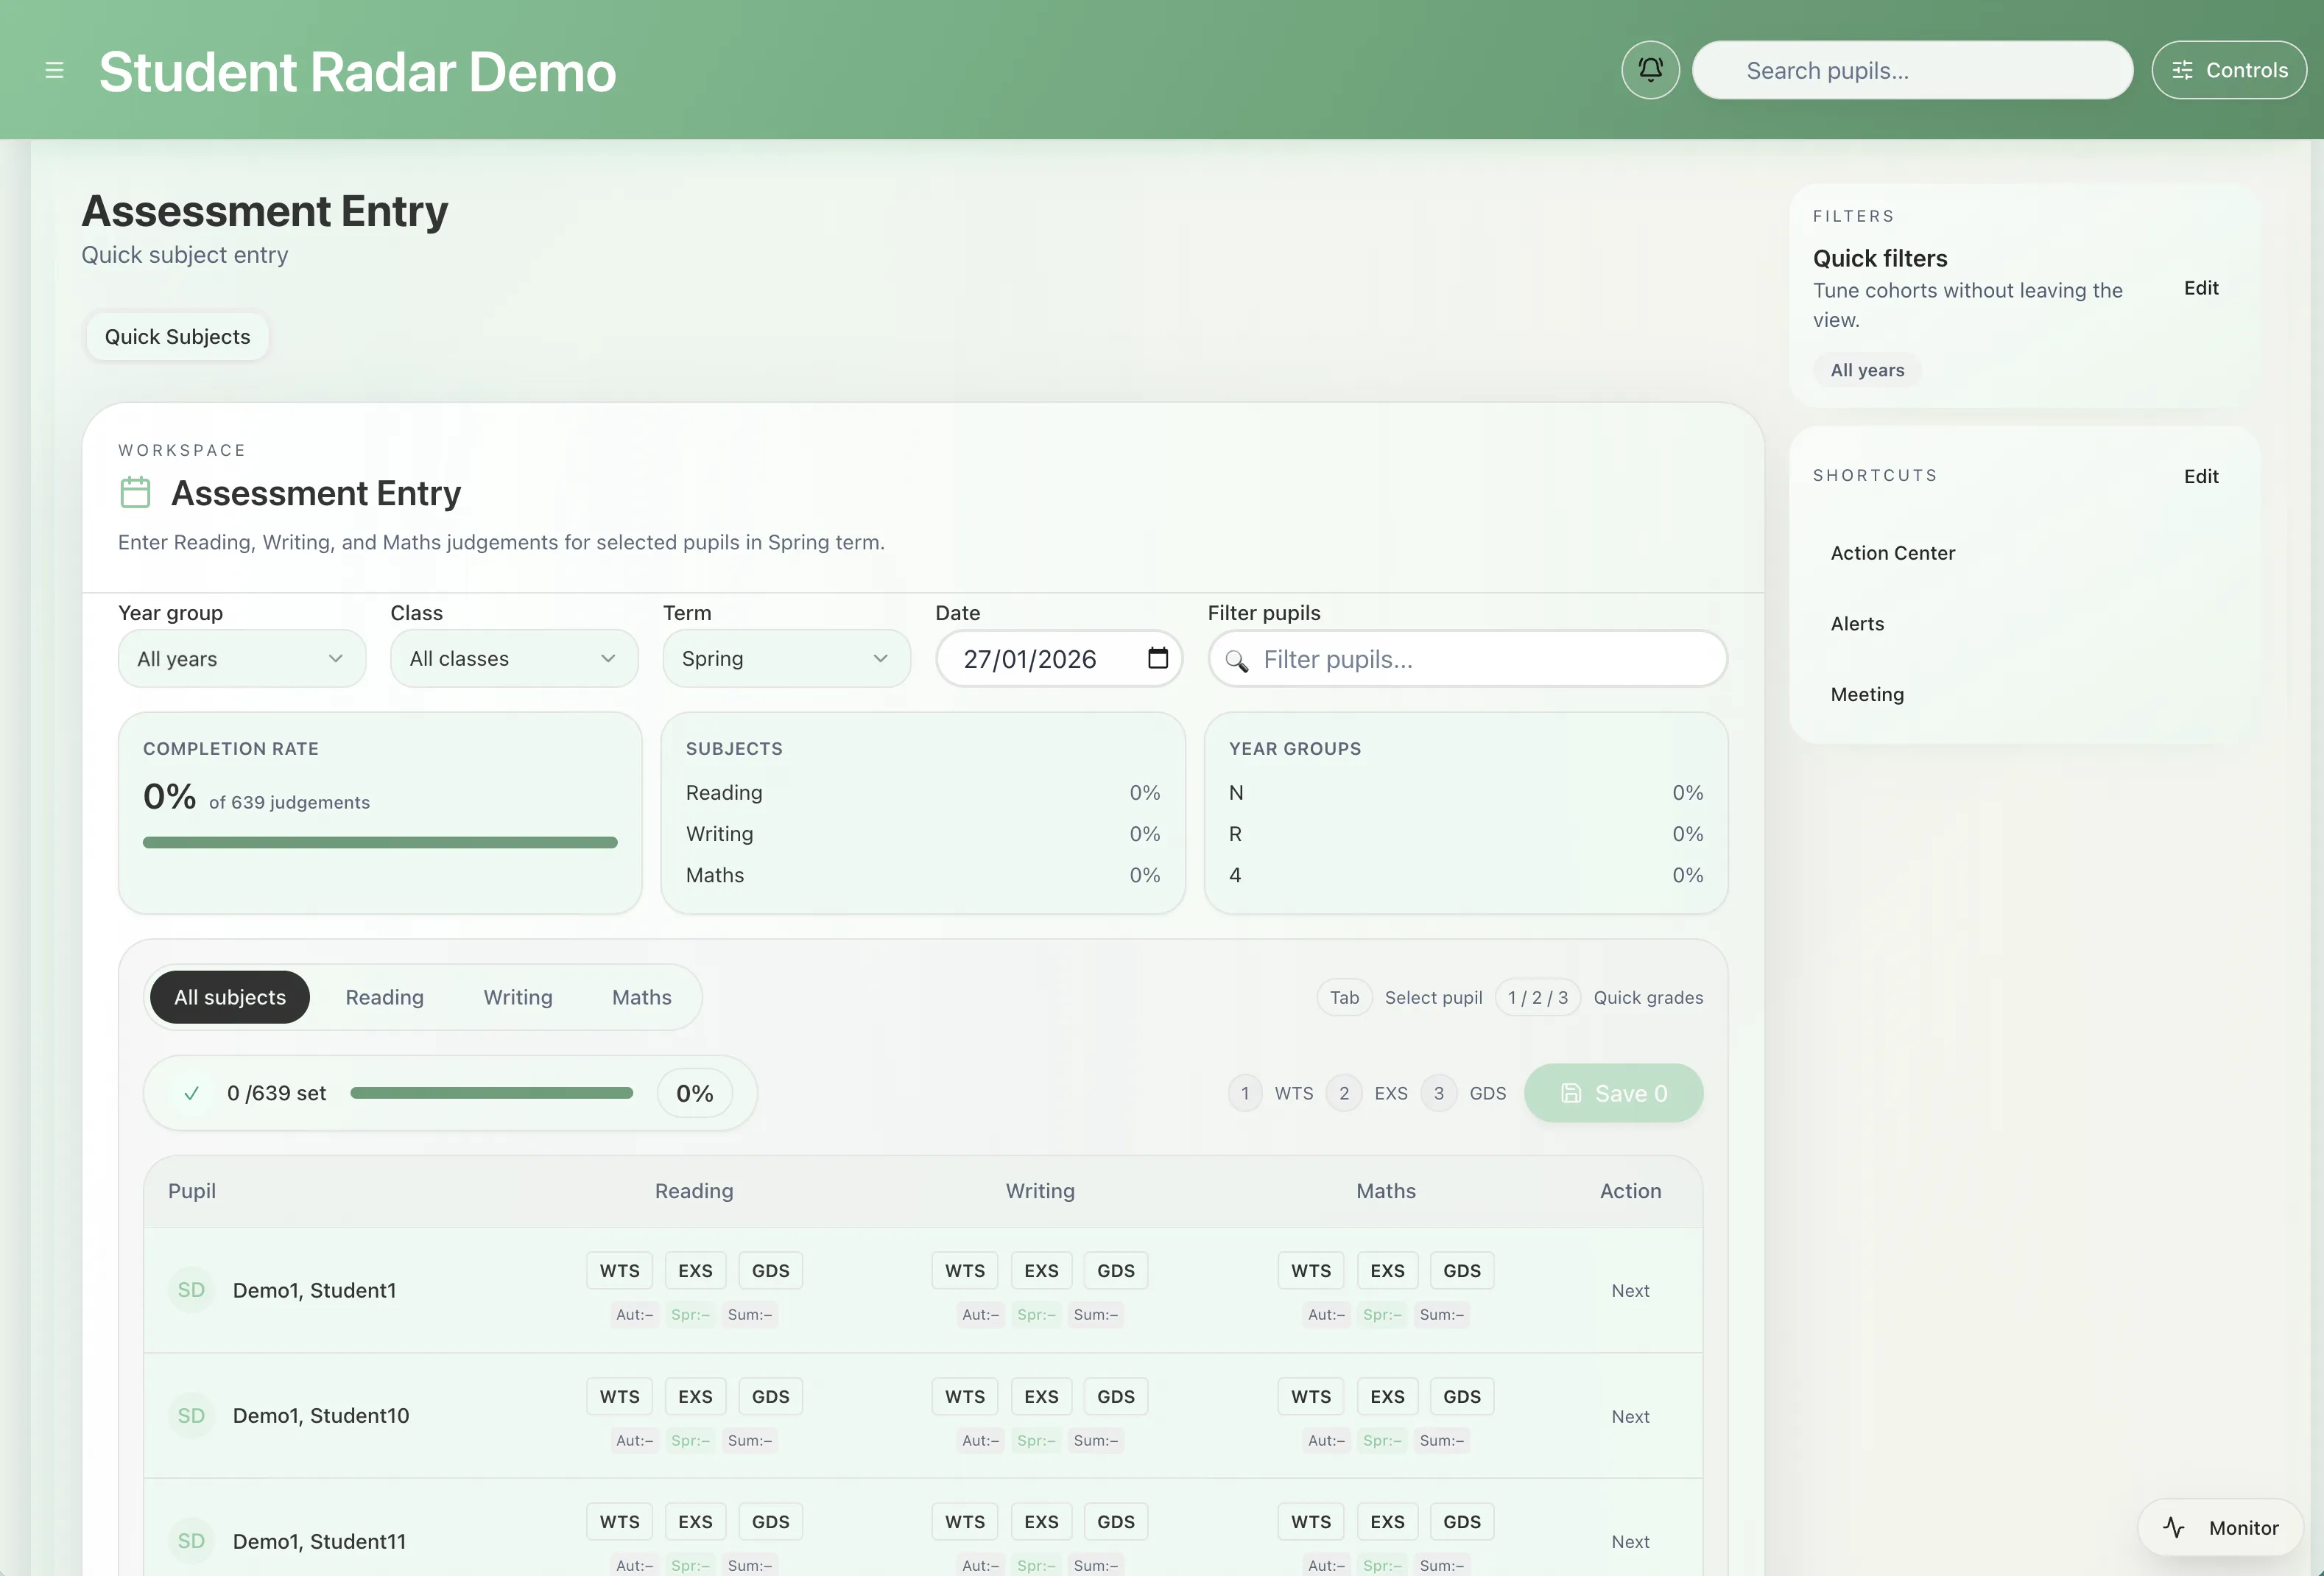
Task: Switch to the Reading tab
Action: tap(384, 997)
